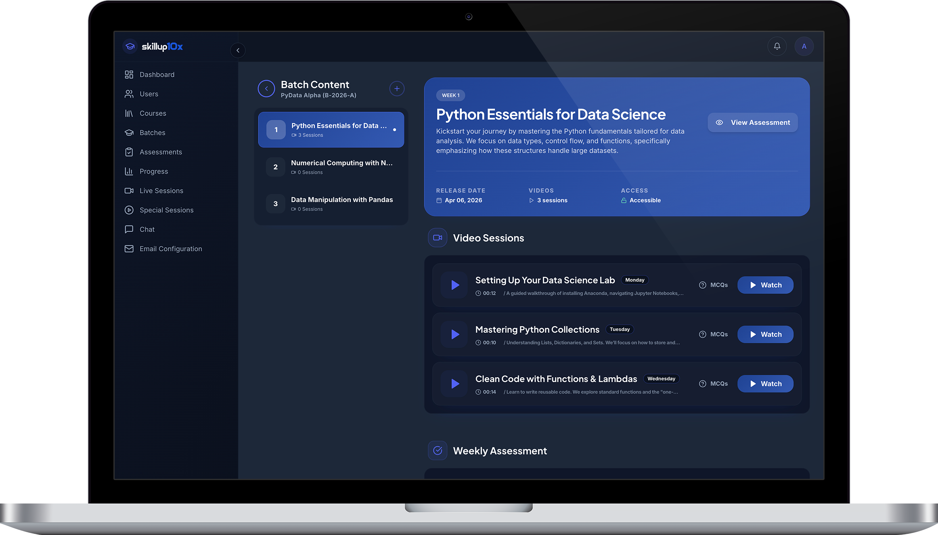Viewport: 938px width, 535px height.
Task: Click the Weekly Assessment check icon
Action: pos(438,451)
